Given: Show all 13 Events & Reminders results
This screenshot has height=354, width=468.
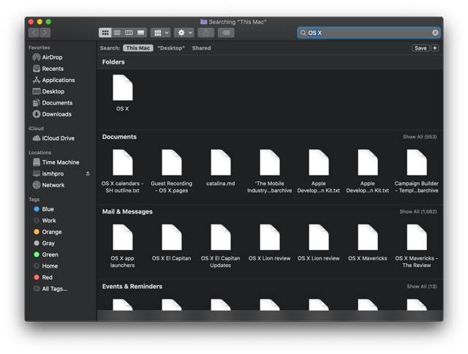Looking at the screenshot, I should [421, 287].
